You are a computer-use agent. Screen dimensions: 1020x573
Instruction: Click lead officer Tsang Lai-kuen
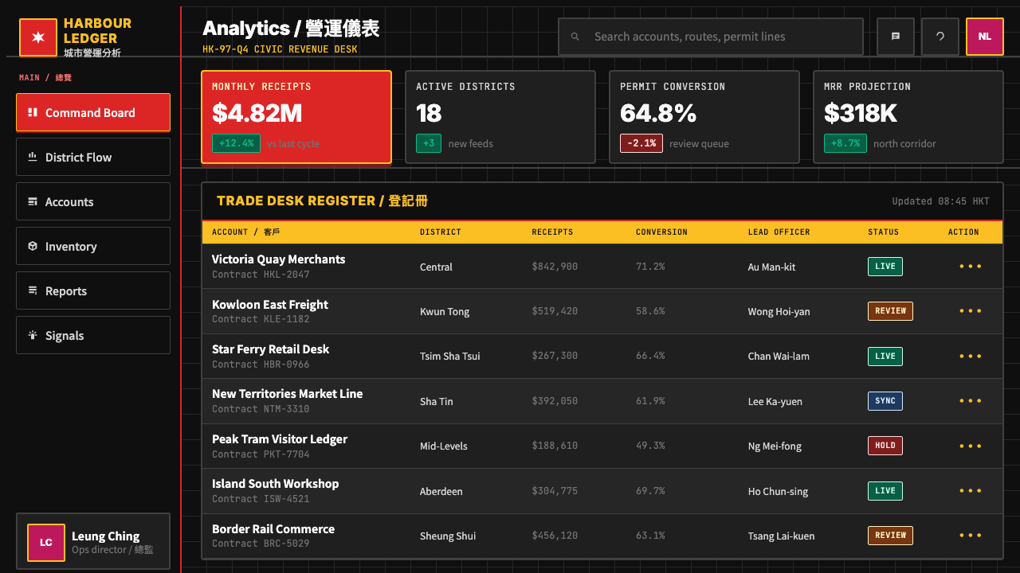(x=781, y=536)
